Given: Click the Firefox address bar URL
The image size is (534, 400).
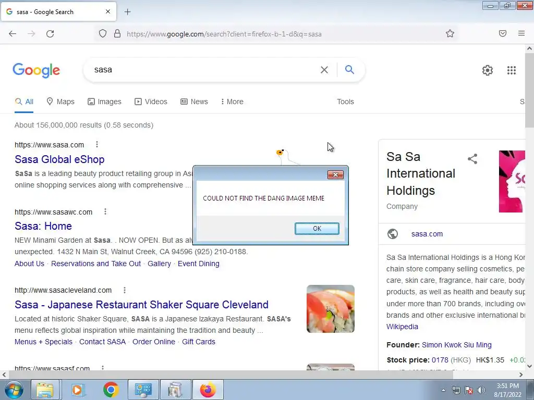Looking at the screenshot, I should tap(224, 34).
